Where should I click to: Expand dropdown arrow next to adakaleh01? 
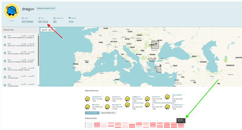coord(104,97)
